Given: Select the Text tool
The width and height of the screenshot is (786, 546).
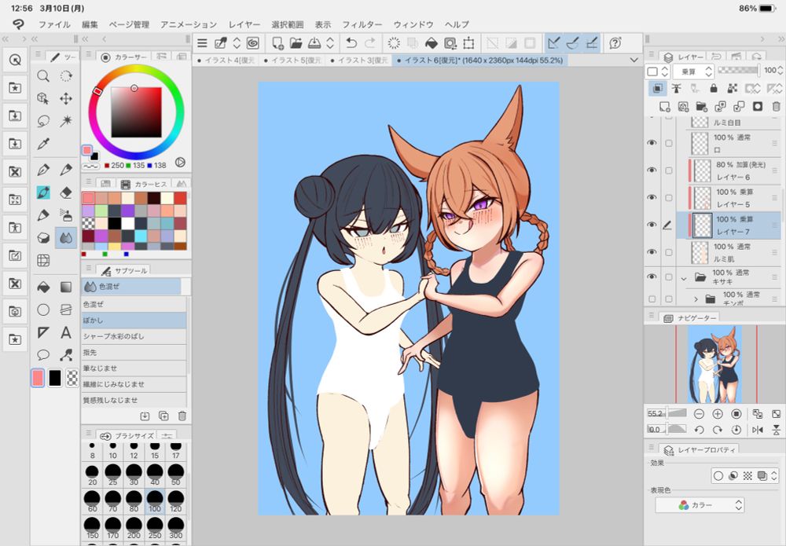Looking at the screenshot, I should [x=66, y=332].
